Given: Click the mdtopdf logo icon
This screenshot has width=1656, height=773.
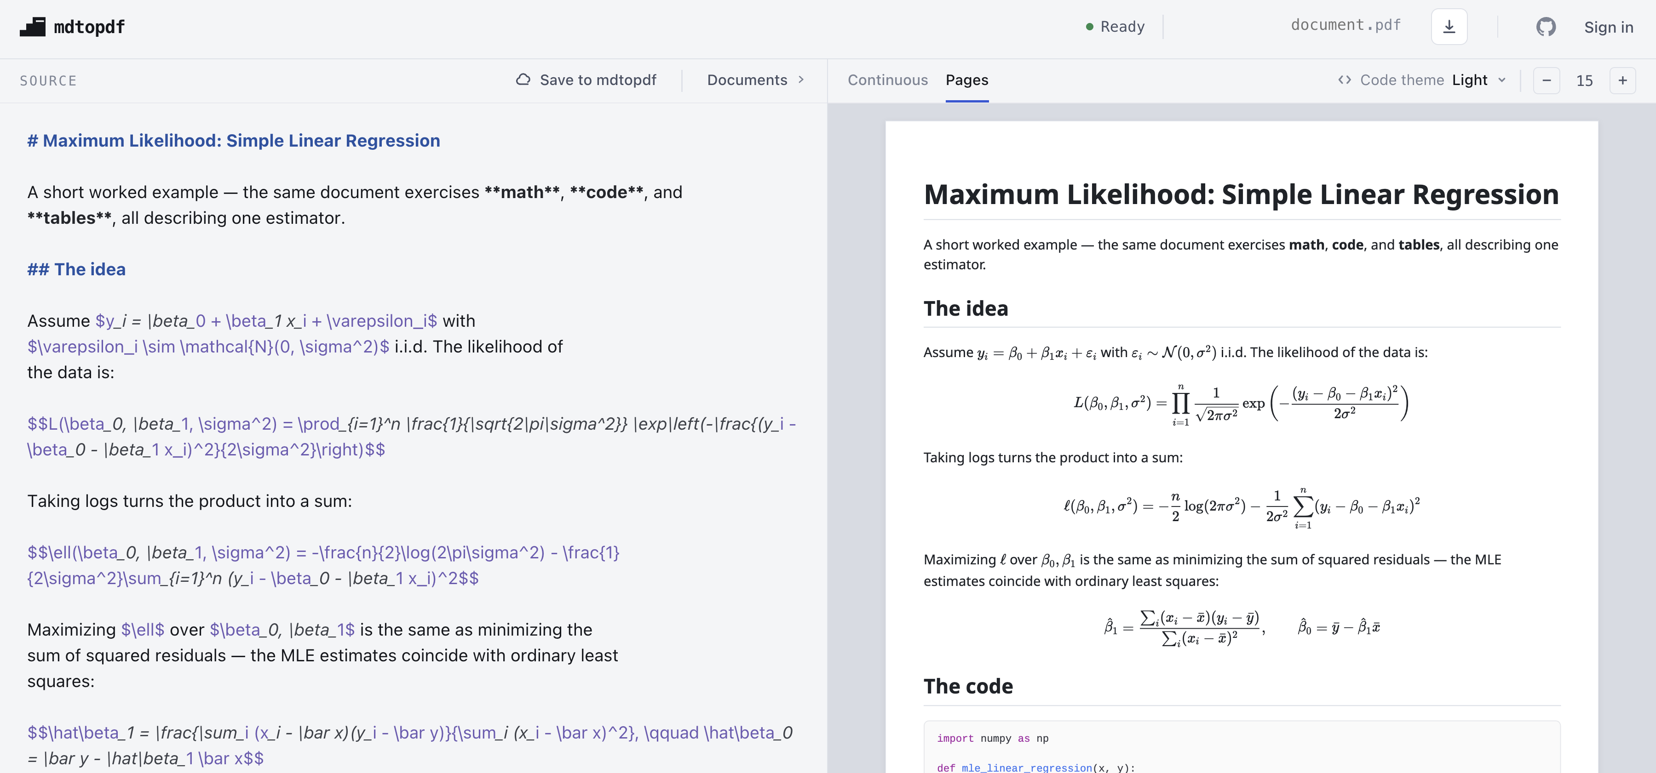Looking at the screenshot, I should pos(33,26).
